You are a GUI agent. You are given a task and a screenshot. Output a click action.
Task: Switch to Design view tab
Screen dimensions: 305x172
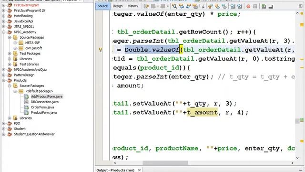click(118, 6)
